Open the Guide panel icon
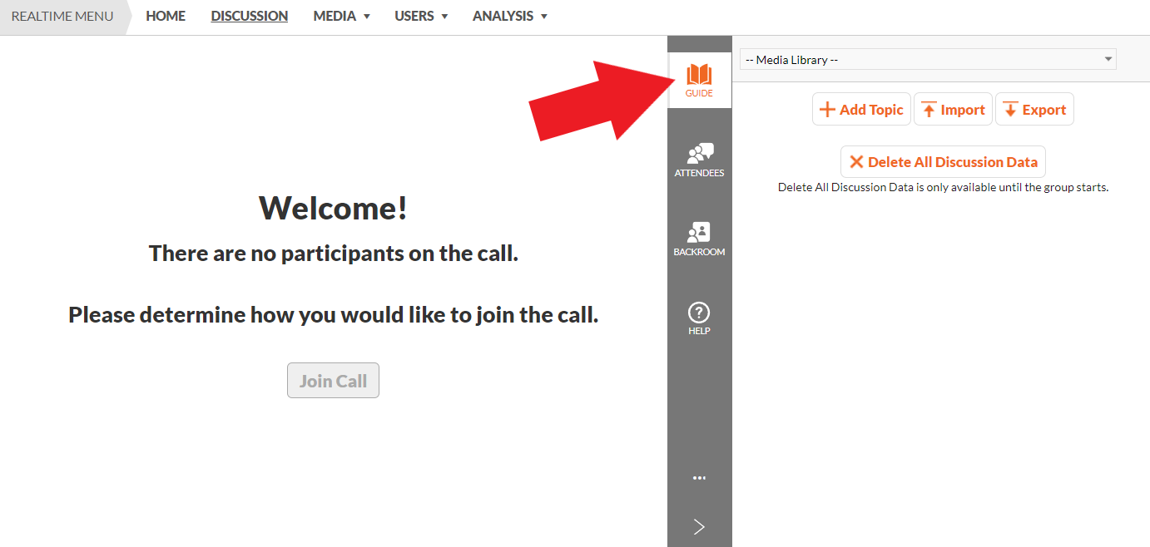 coord(699,76)
